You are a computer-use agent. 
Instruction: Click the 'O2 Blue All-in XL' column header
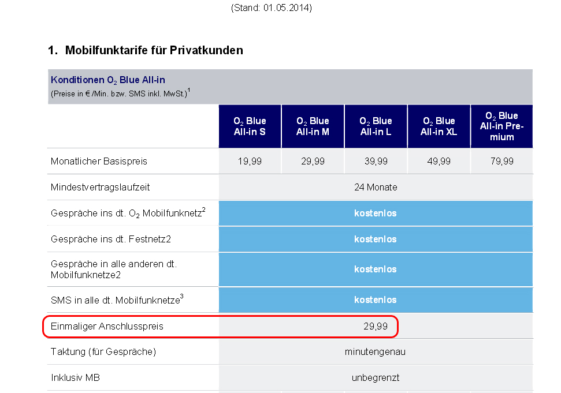point(439,126)
